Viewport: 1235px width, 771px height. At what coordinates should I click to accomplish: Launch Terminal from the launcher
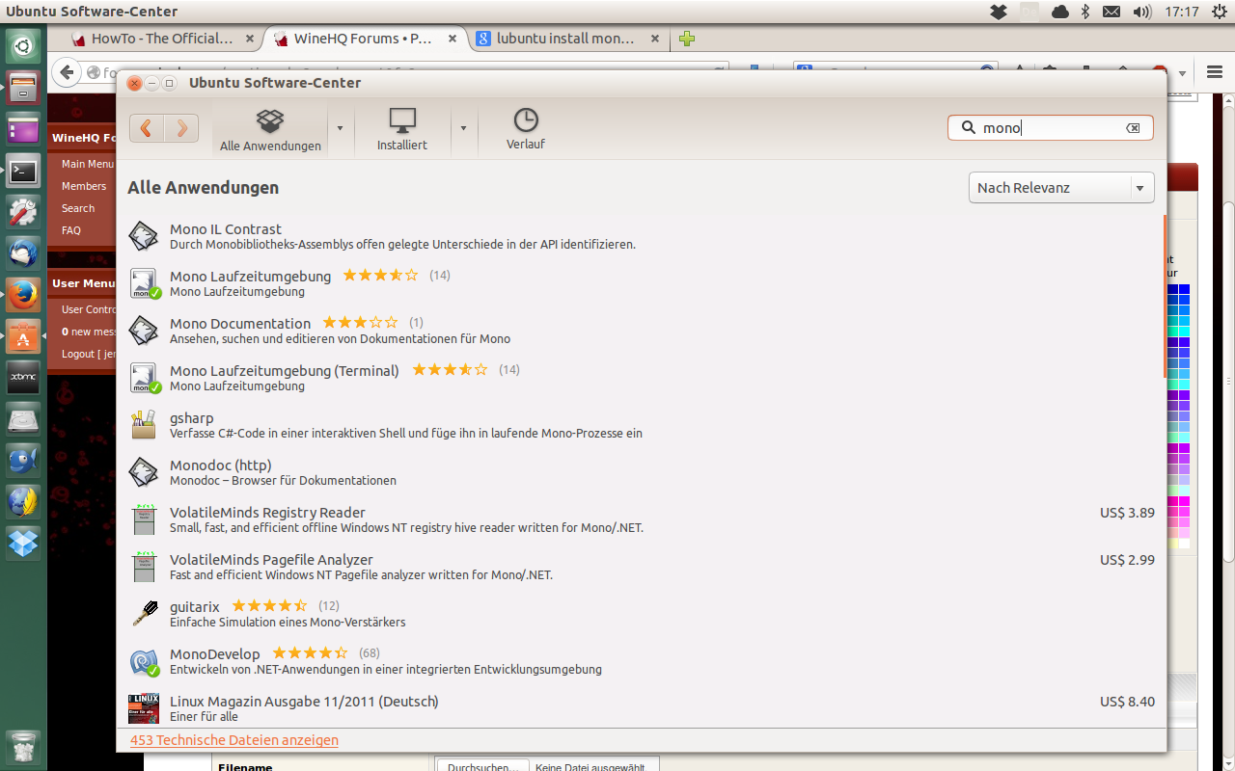23,172
